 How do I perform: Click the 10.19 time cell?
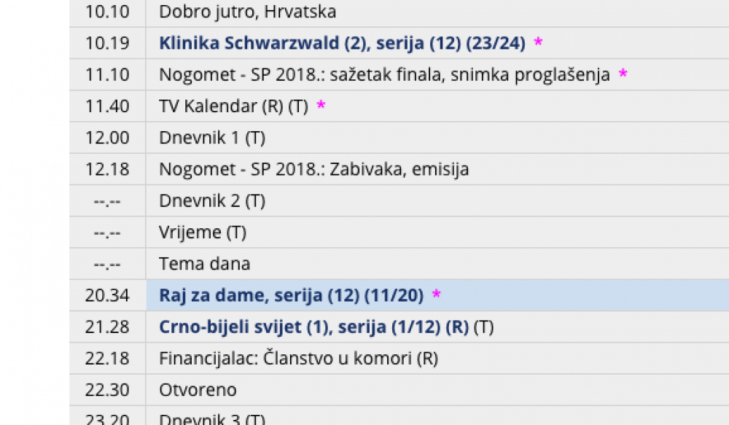pos(107,43)
